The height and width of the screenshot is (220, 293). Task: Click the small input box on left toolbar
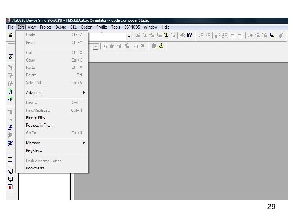pyautogui.click(x=11, y=46)
